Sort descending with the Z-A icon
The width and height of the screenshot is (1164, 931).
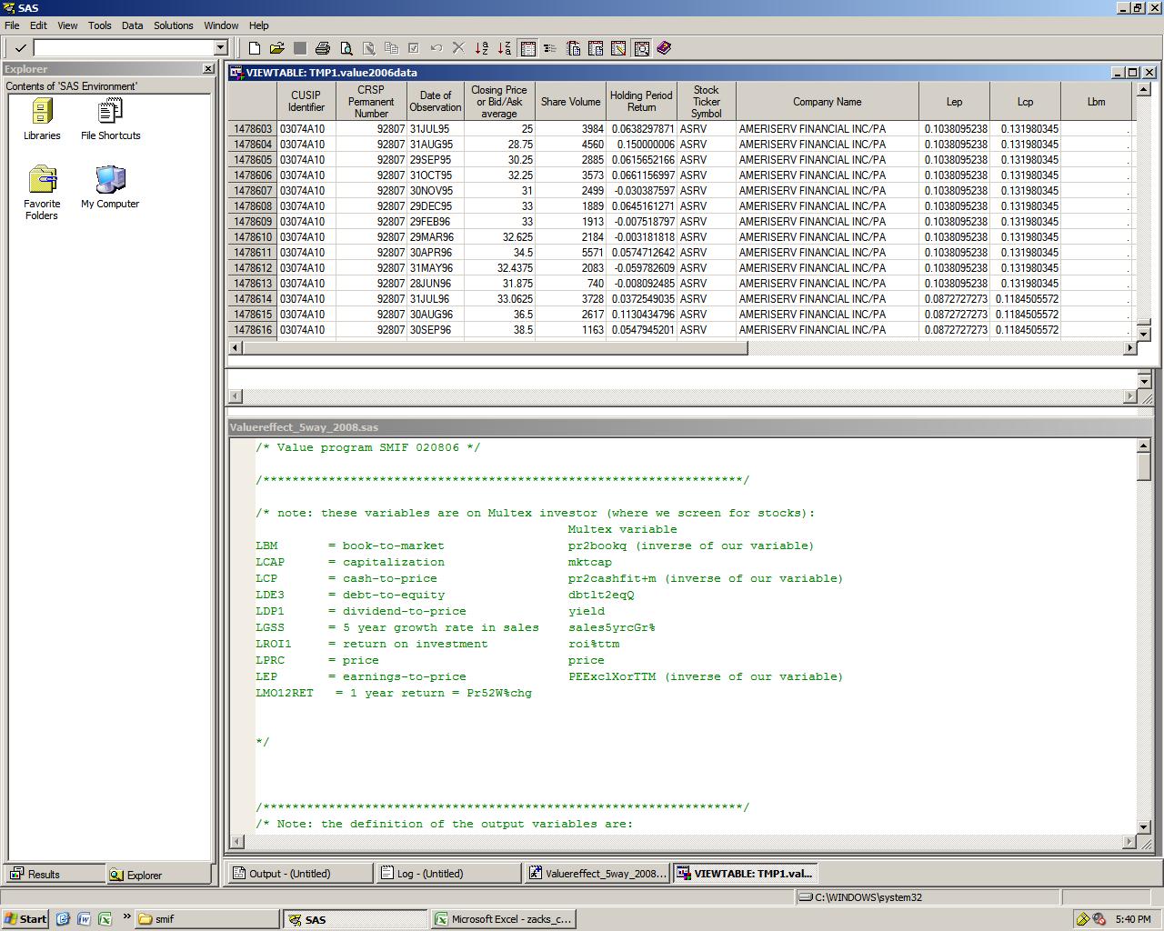tap(504, 48)
